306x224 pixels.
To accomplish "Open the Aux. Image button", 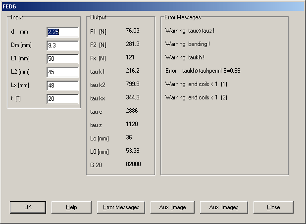I will point(172,207).
